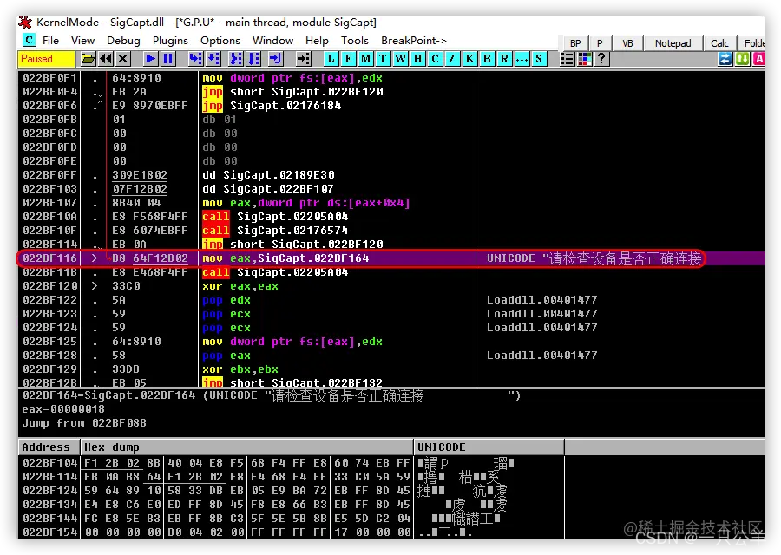This screenshot has height=555, width=781.
Task: Click the Help question mark icon
Action: (601, 59)
